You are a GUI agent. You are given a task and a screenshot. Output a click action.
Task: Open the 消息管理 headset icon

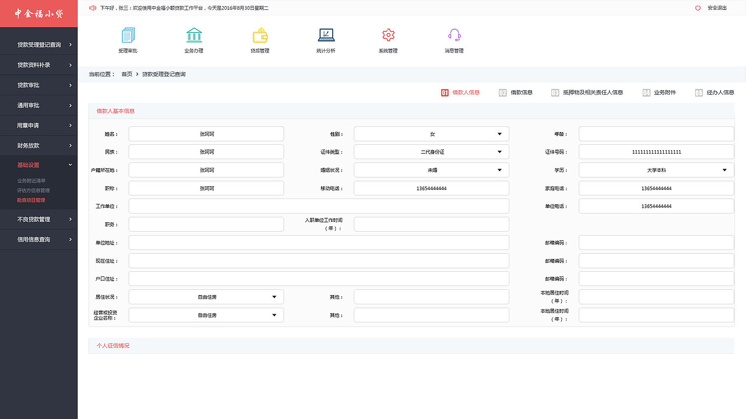tap(455, 35)
